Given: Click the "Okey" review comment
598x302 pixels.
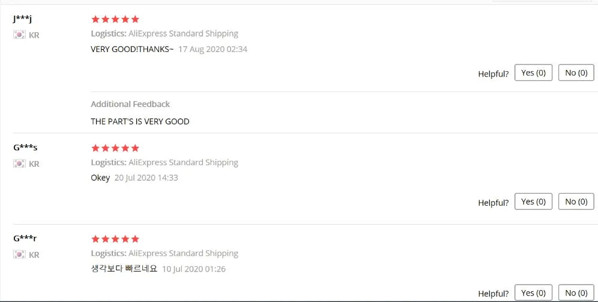Looking at the screenshot, I should coord(100,178).
